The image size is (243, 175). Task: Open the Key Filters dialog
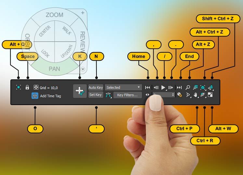[x=127, y=95]
